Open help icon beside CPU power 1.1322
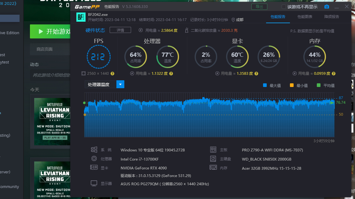The width and height of the screenshot is (355, 199). point(171,74)
